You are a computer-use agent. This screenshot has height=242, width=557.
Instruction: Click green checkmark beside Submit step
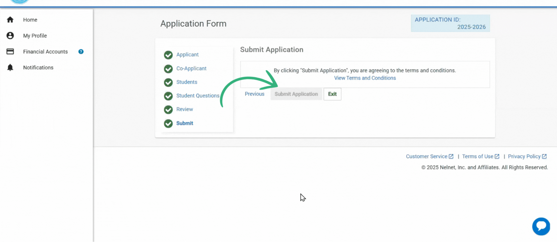(168, 123)
